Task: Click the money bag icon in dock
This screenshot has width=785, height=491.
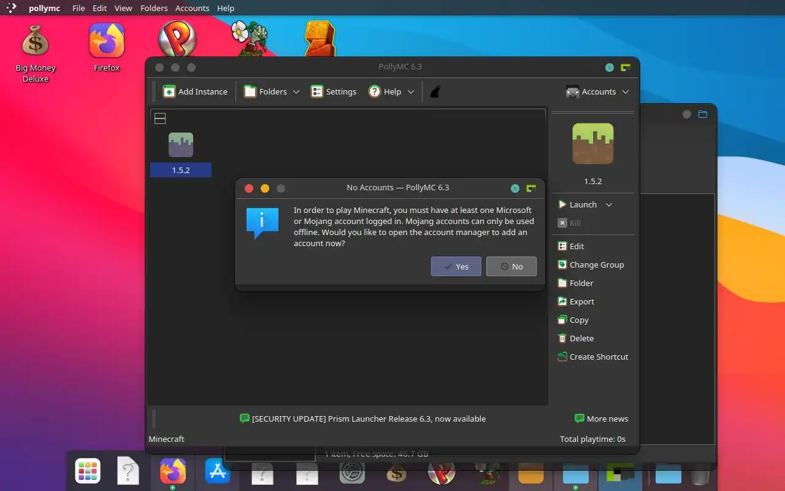Action: tap(396, 473)
